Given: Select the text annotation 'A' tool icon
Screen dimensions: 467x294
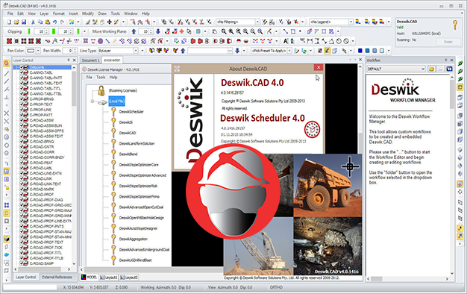Looking at the screenshot, I should 286,41.
